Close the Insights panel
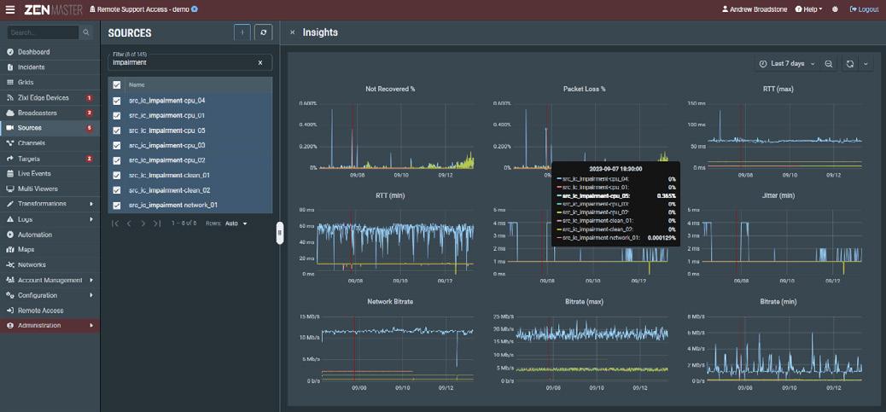The height and width of the screenshot is (412, 886). pyautogui.click(x=292, y=32)
